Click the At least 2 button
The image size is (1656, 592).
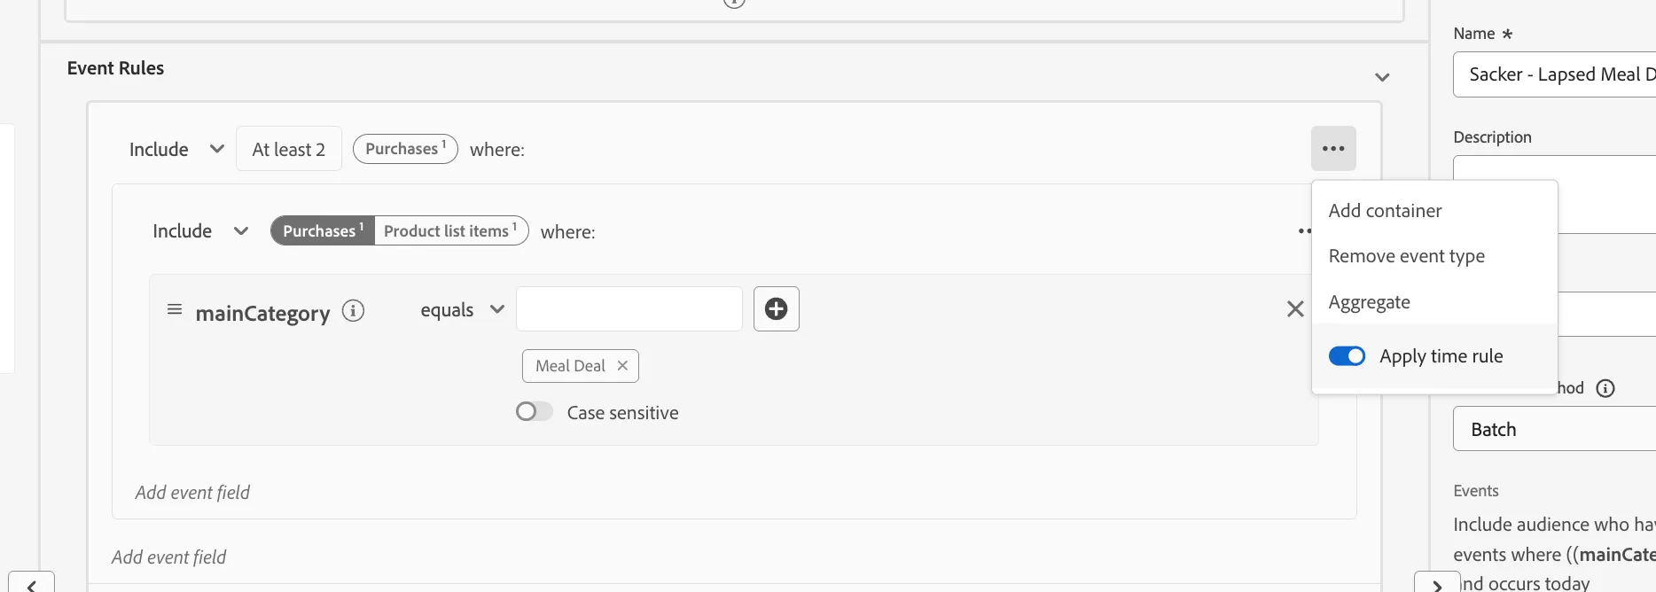[289, 149]
